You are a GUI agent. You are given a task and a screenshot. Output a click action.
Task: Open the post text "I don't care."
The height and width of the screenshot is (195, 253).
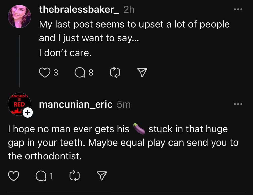(65, 53)
